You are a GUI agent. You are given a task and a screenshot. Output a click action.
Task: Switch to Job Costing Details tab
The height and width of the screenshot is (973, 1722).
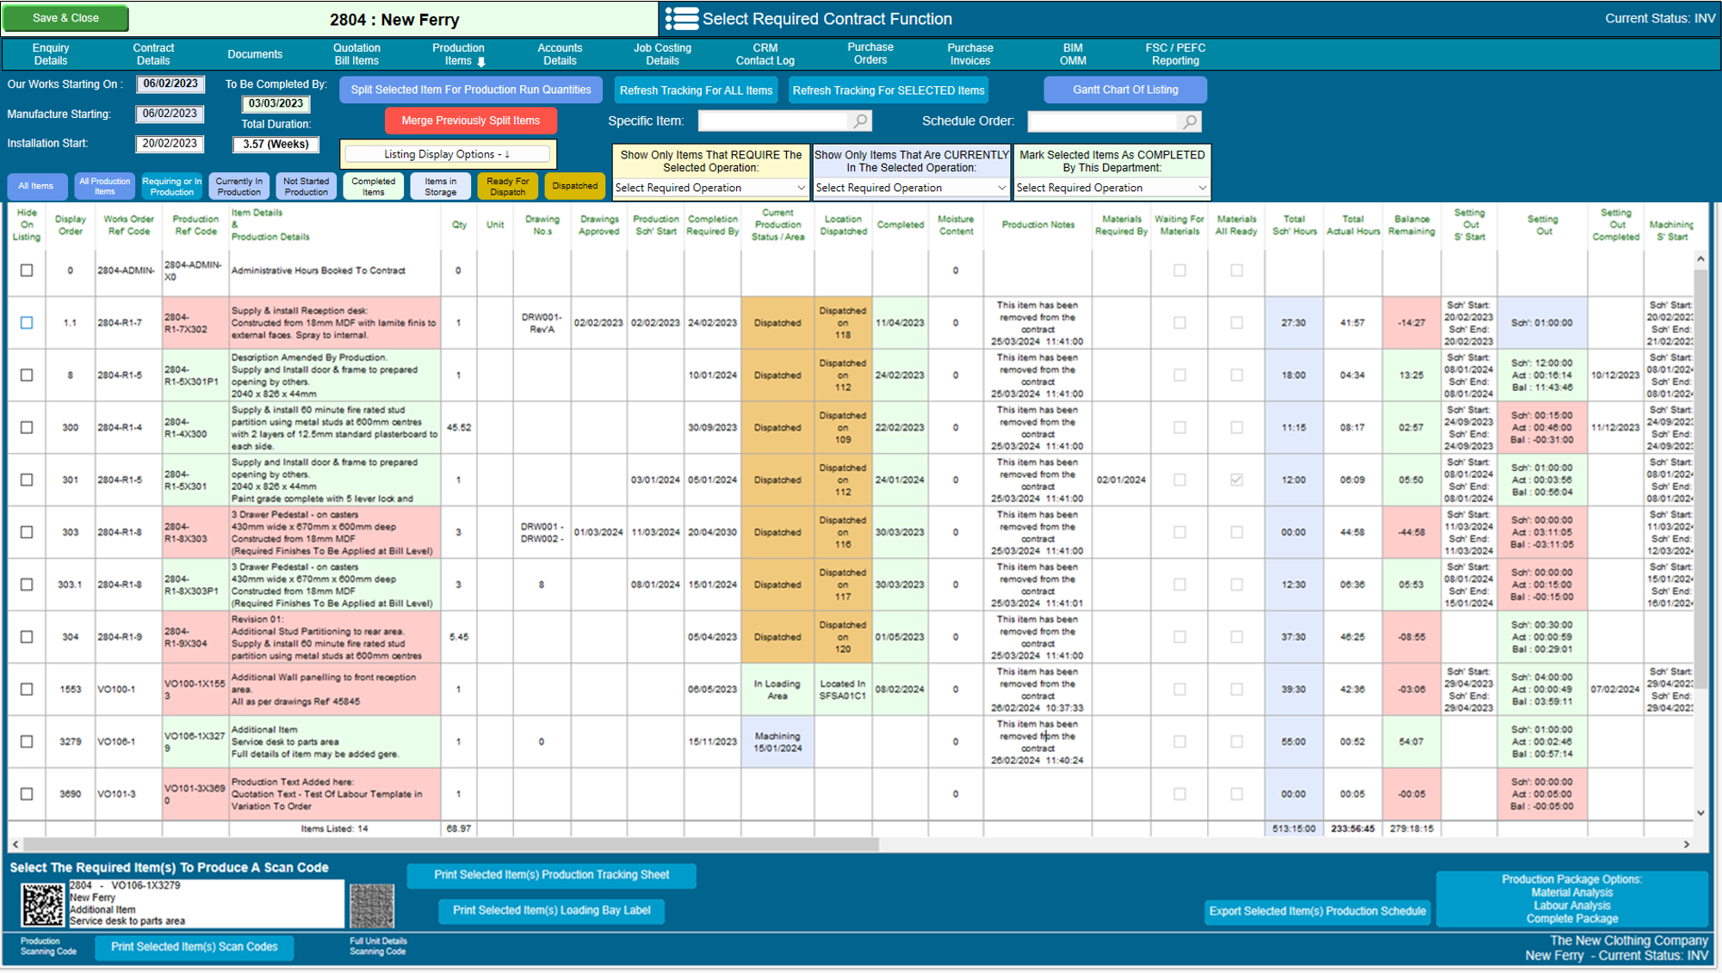pos(662,54)
